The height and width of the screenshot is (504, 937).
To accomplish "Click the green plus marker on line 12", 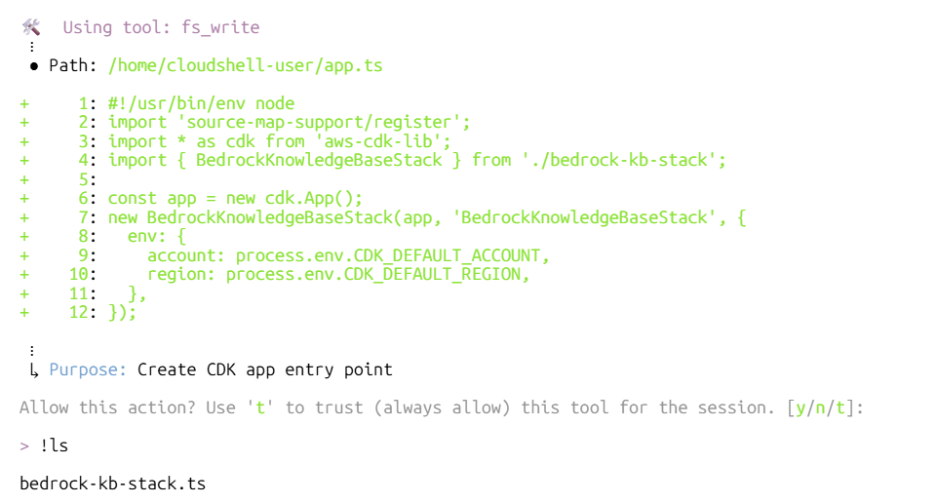I will (x=23, y=312).
